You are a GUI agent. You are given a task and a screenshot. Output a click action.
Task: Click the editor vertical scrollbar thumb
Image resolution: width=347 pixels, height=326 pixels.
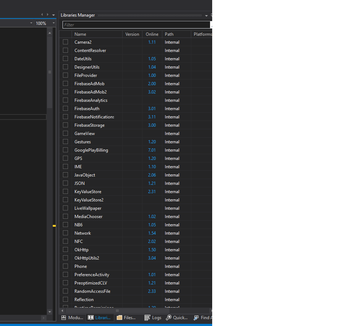[x=50, y=72]
